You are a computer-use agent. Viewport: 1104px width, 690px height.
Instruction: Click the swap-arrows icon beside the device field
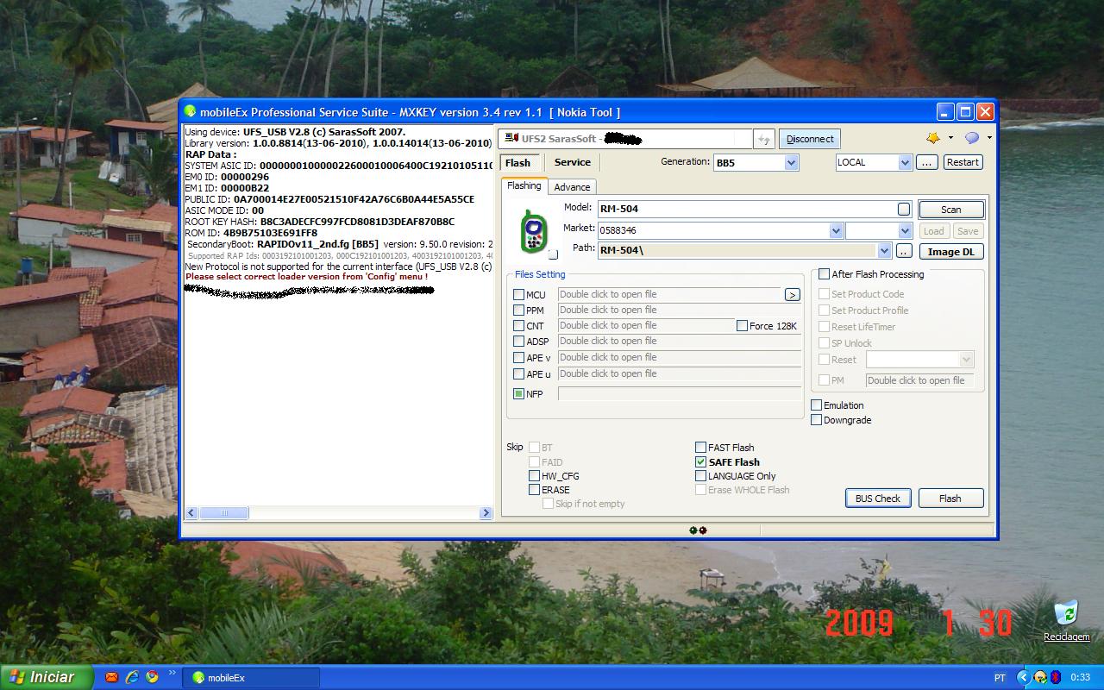coord(763,139)
